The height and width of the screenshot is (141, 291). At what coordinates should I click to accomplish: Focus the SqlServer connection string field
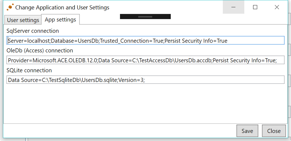(145, 41)
